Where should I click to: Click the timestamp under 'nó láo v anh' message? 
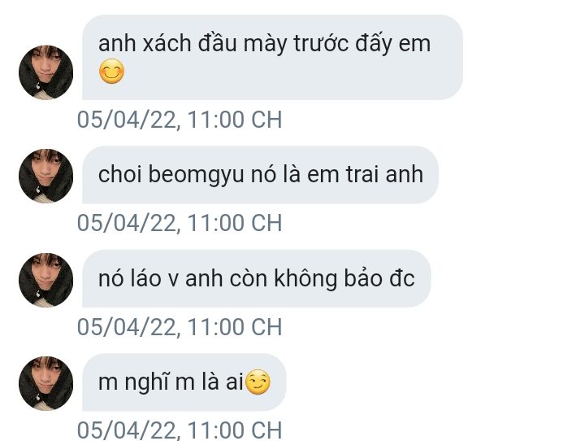coord(180,327)
